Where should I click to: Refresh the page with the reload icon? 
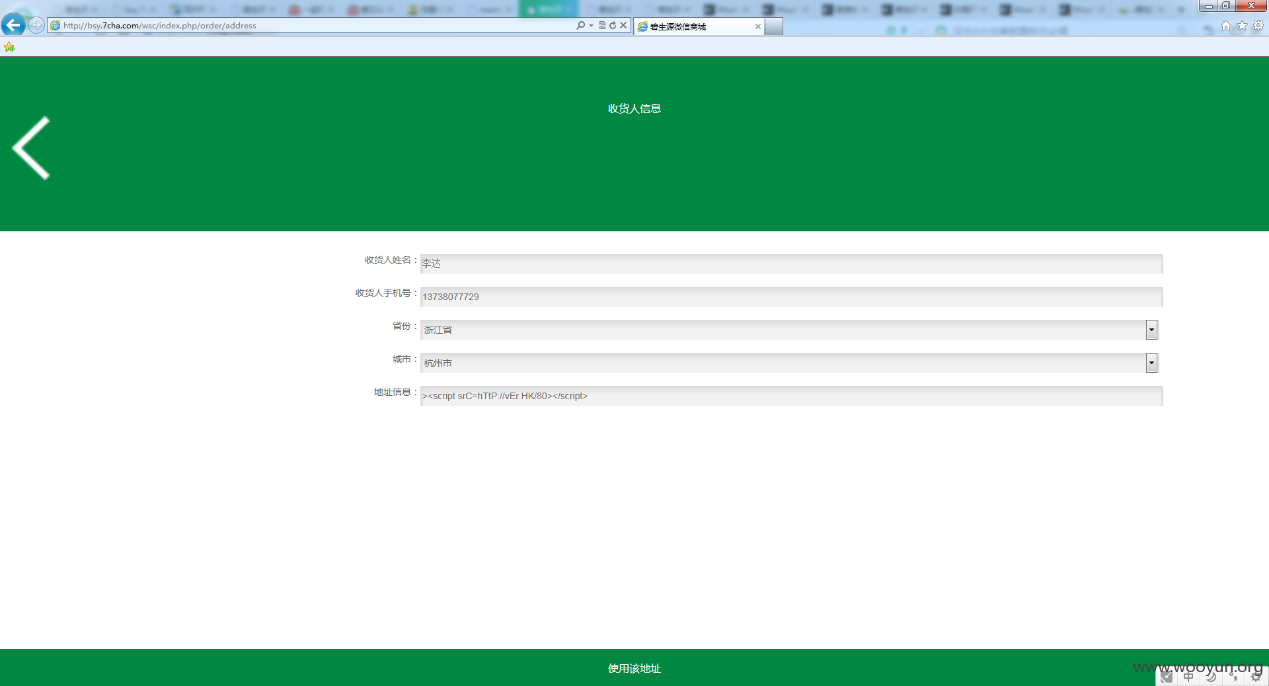pos(613,25)
